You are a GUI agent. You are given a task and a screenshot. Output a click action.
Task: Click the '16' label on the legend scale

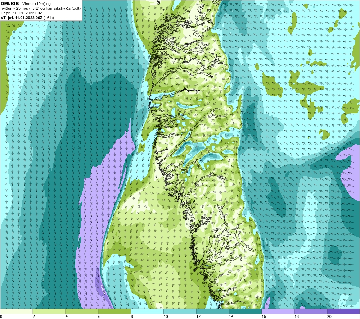pyautogui.click(x=264, y=316)
